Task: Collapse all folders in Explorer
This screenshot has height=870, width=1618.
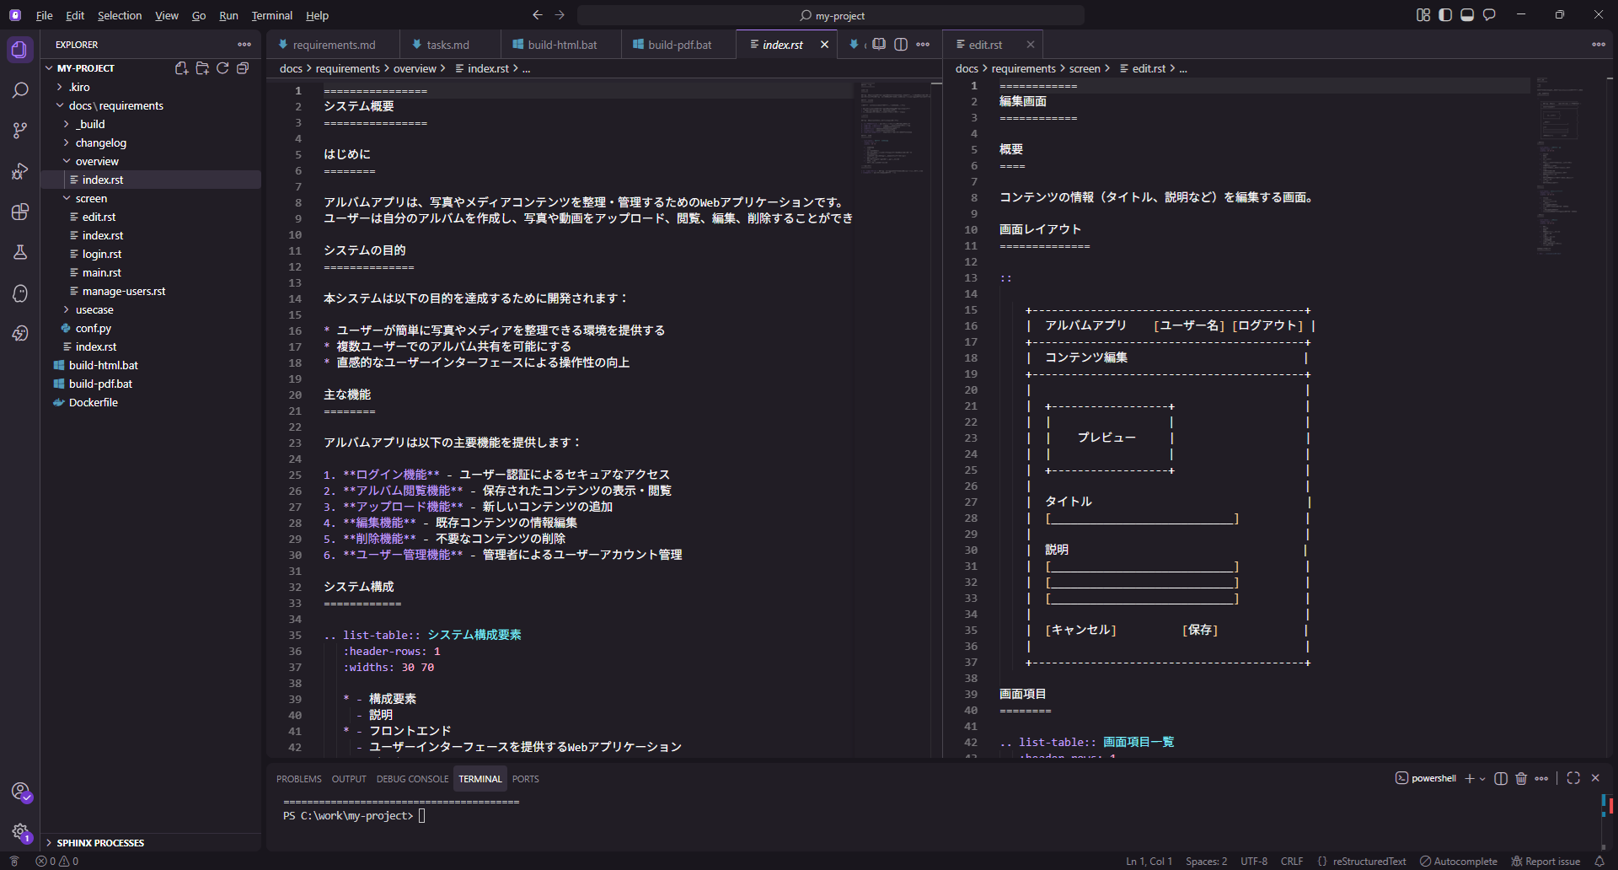Action: pyautogui.click(x=243, y=68)
